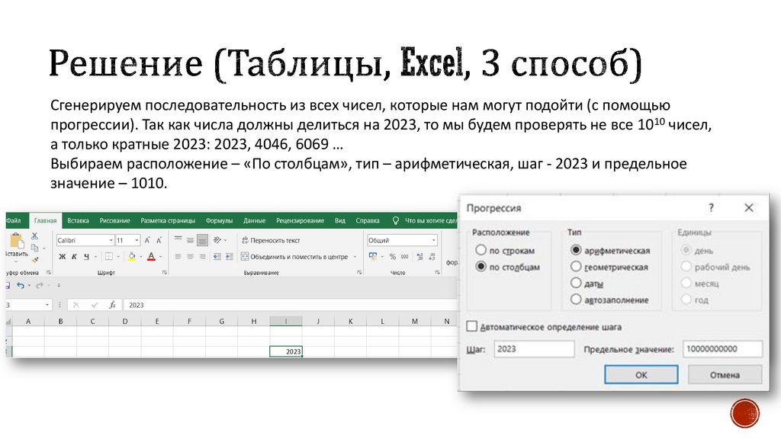781x439 pixels.
Task: Select 'по столбцам' radio button
Action: coord(480,266)
